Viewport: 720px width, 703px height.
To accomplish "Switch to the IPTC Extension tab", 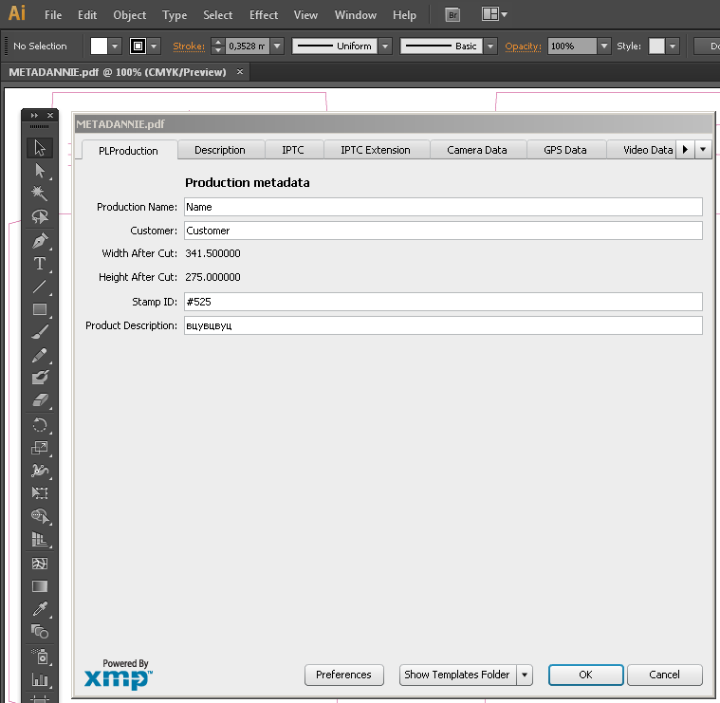I will (376, 150).
